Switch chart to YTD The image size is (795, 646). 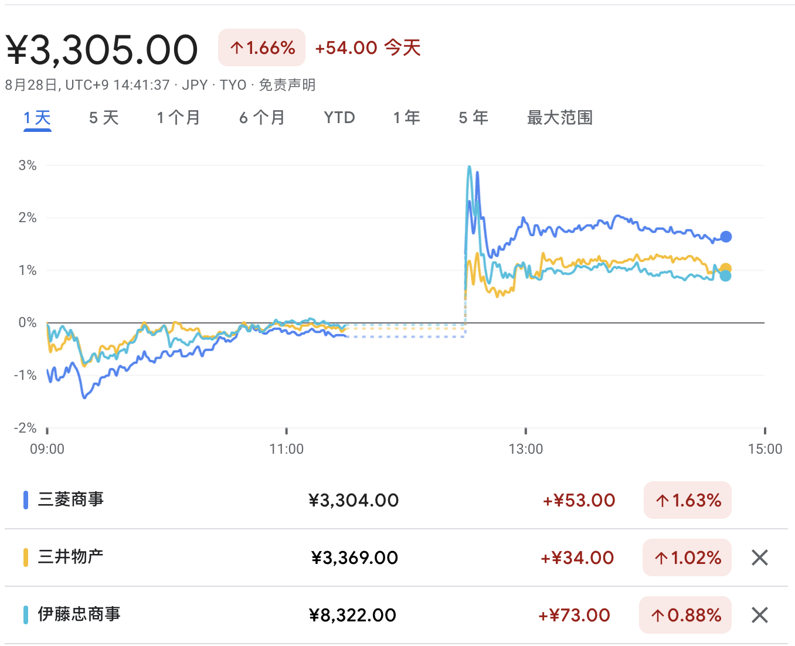(339, 118)
